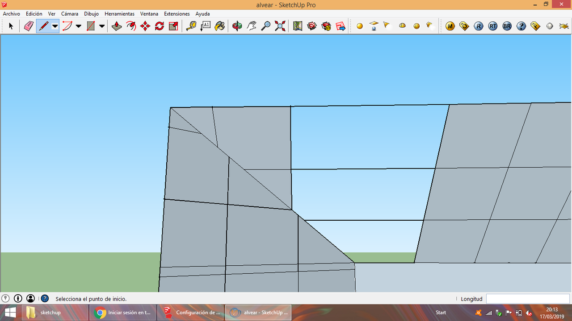The height and width of the screenshot is (321, 572).
Task: Select the Scale tool
Action: 174,26
